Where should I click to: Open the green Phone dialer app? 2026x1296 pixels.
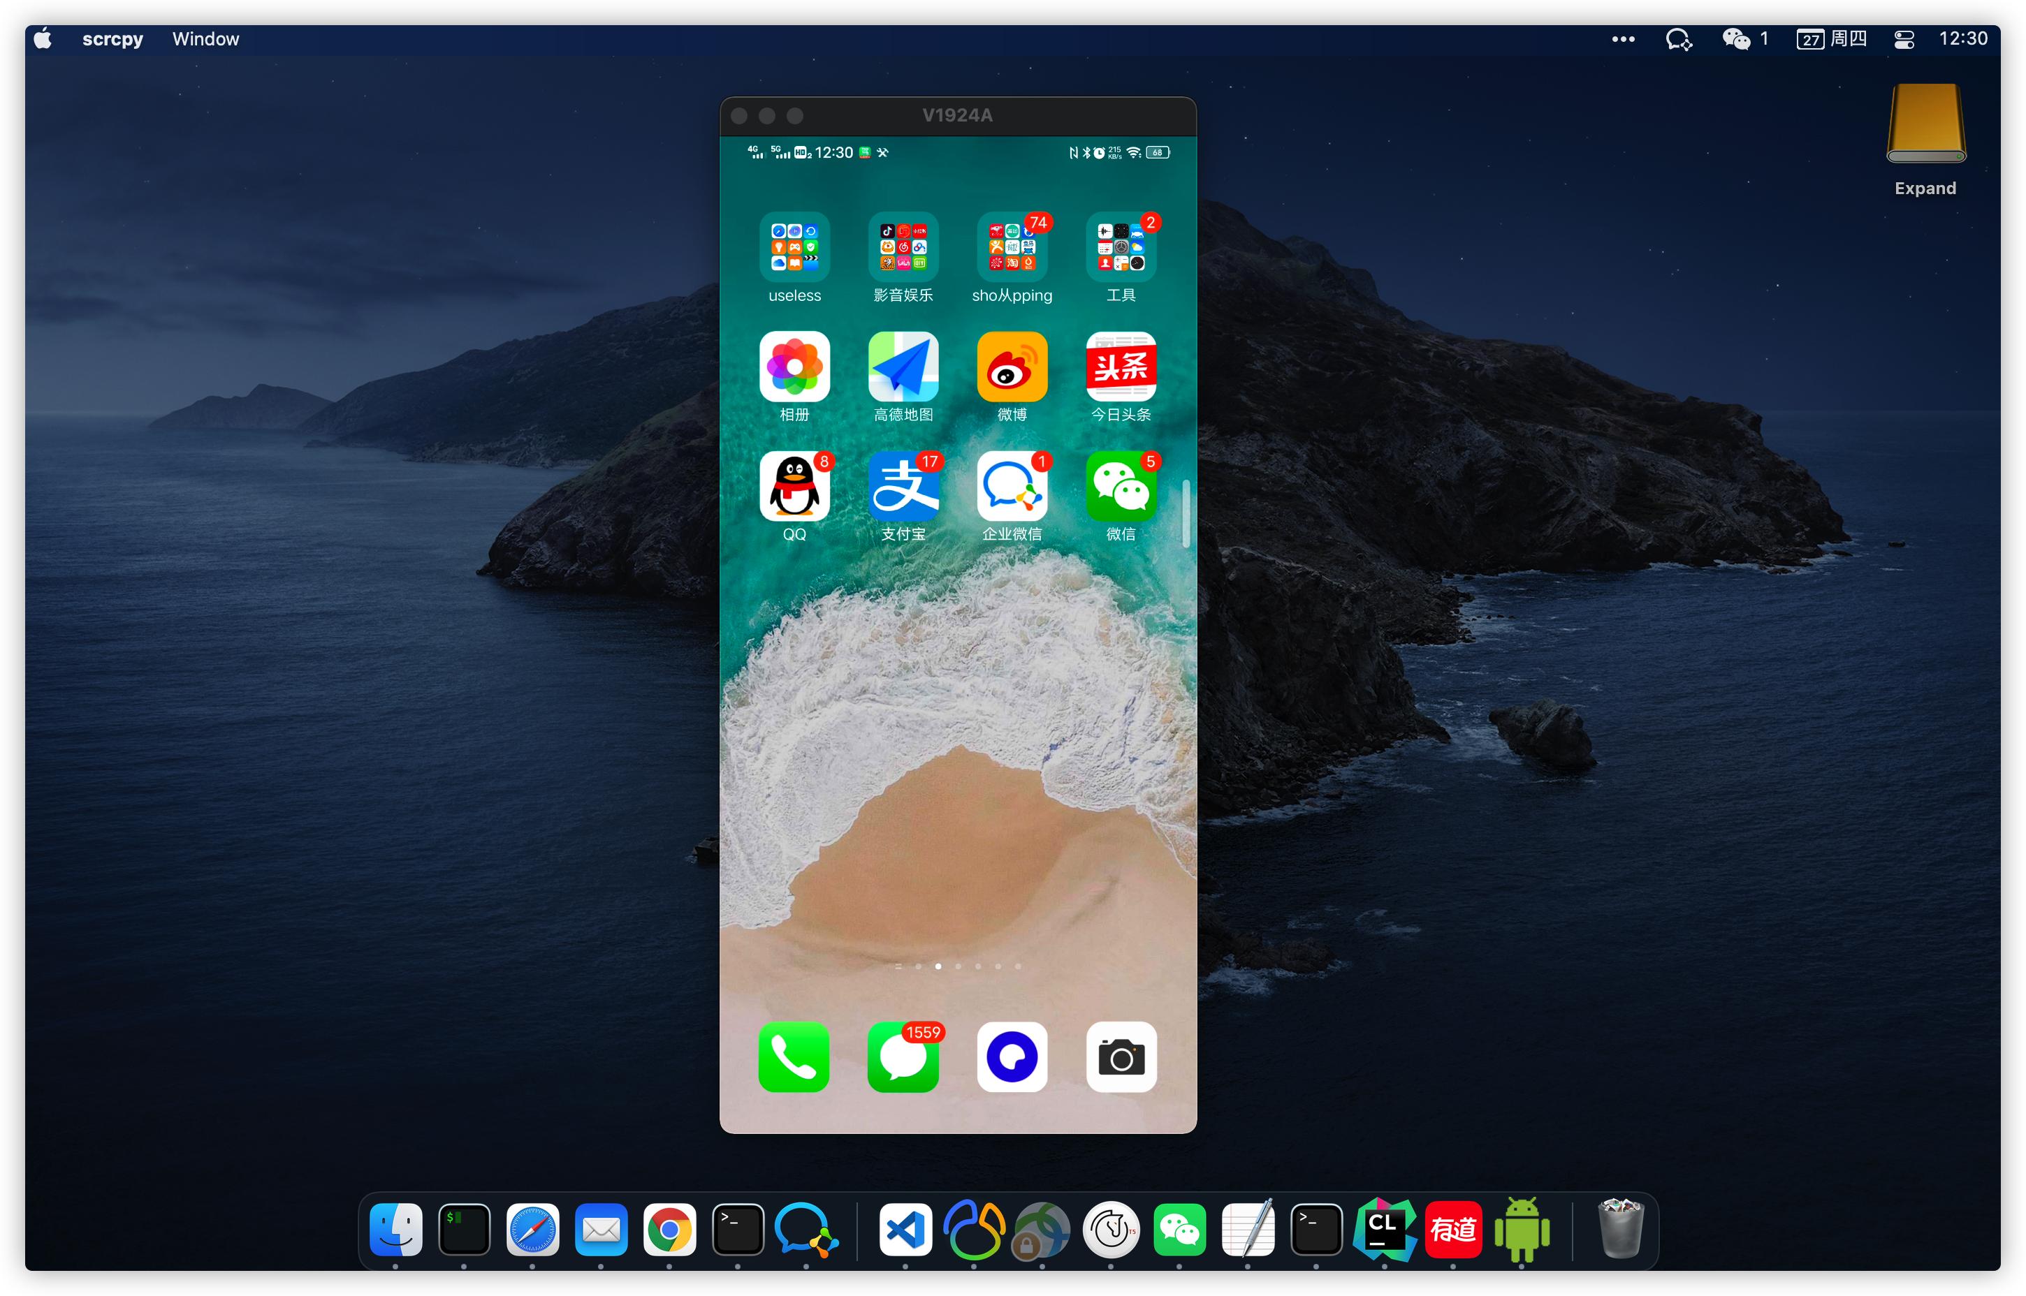tap(794, 1057)
